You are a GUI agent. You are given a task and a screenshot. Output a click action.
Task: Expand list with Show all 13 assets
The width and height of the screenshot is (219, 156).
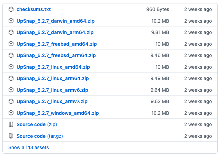coord(29,147)
